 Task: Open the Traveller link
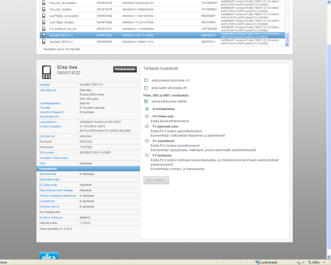coord(45,108)
